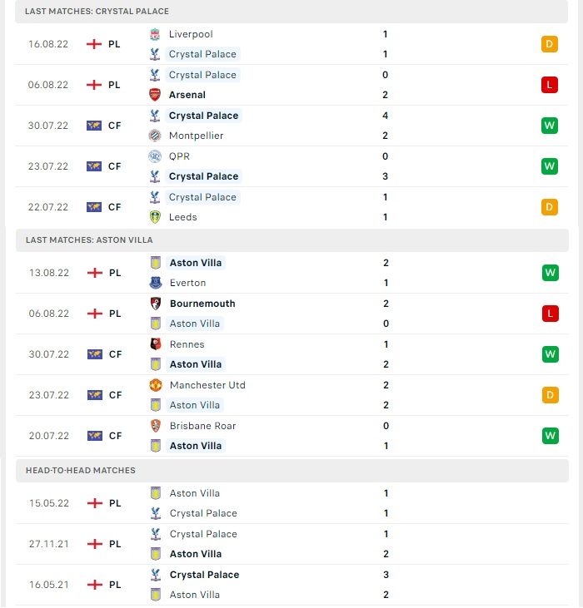The width and height of the screenshot is (583, 608).
Task: Click the England flag on 27.11.21 match
Action: pyautogui.click(x=95, y=544)
